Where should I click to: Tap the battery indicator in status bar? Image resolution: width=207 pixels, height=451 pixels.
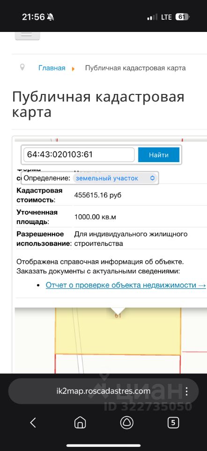182,17
